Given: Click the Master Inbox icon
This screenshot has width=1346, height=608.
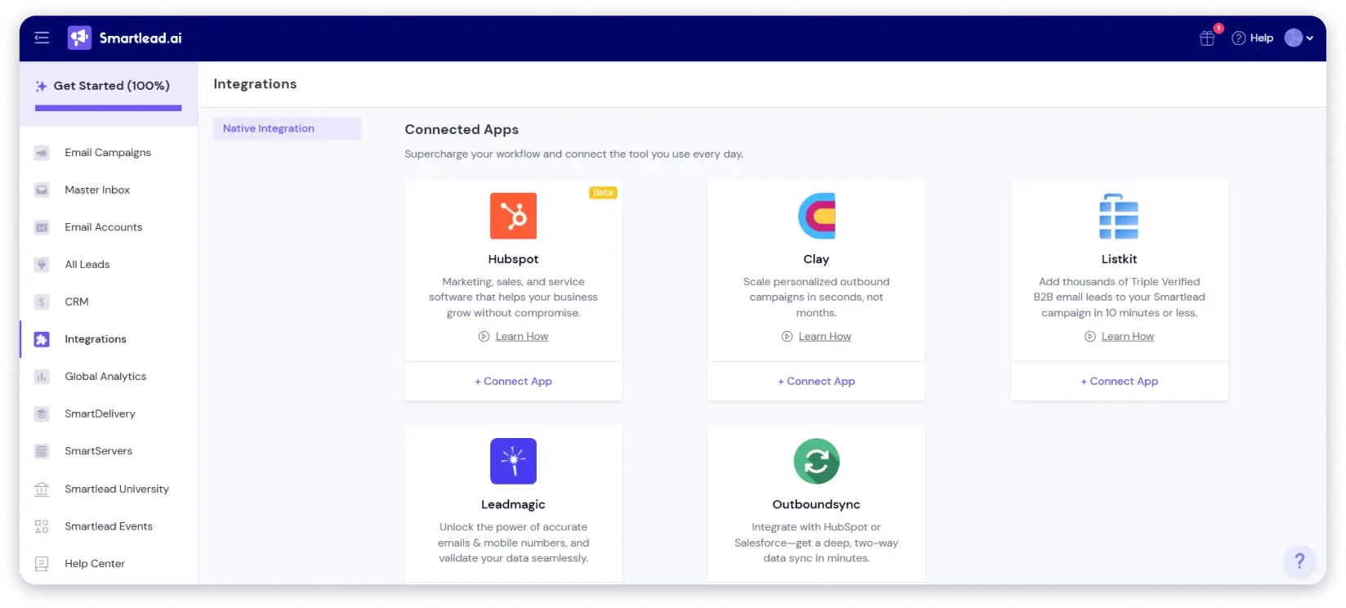Looking at the screenshot, I should click(42, 190).
